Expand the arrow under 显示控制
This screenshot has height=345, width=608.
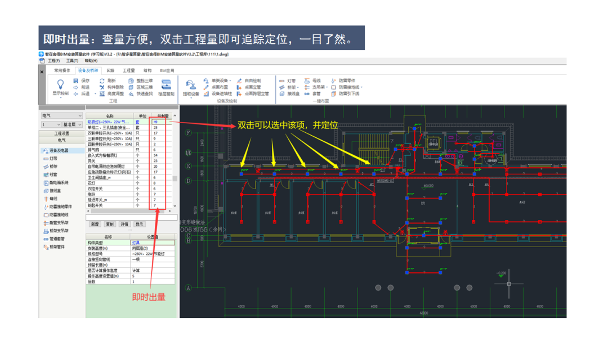pyautogui.click(x=60, y=98)
